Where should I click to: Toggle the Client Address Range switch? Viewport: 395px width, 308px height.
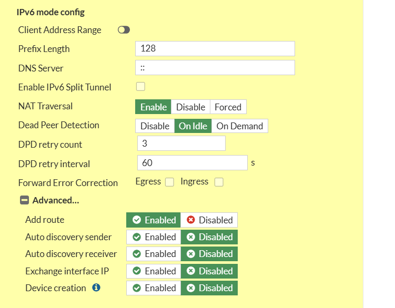tap(124, 30)
